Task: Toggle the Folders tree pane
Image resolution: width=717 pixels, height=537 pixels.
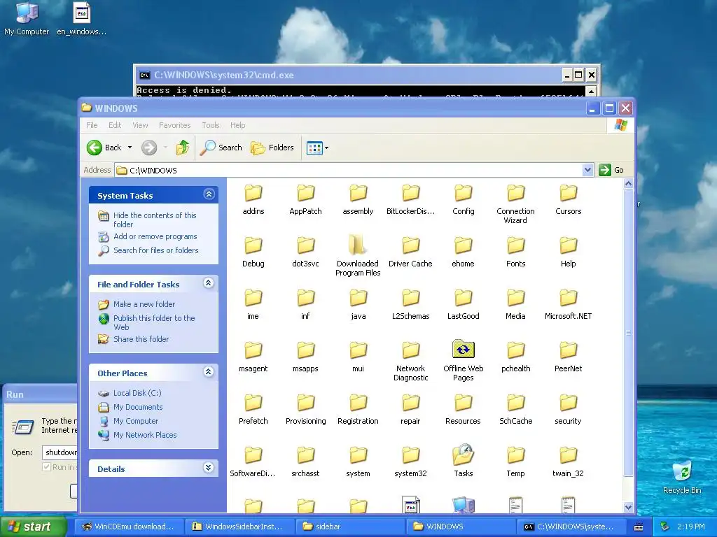Action: (272, 148)
